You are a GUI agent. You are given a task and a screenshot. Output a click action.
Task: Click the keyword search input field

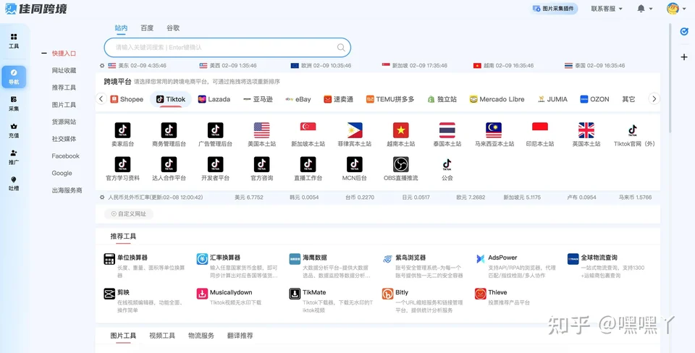(227, 48)
